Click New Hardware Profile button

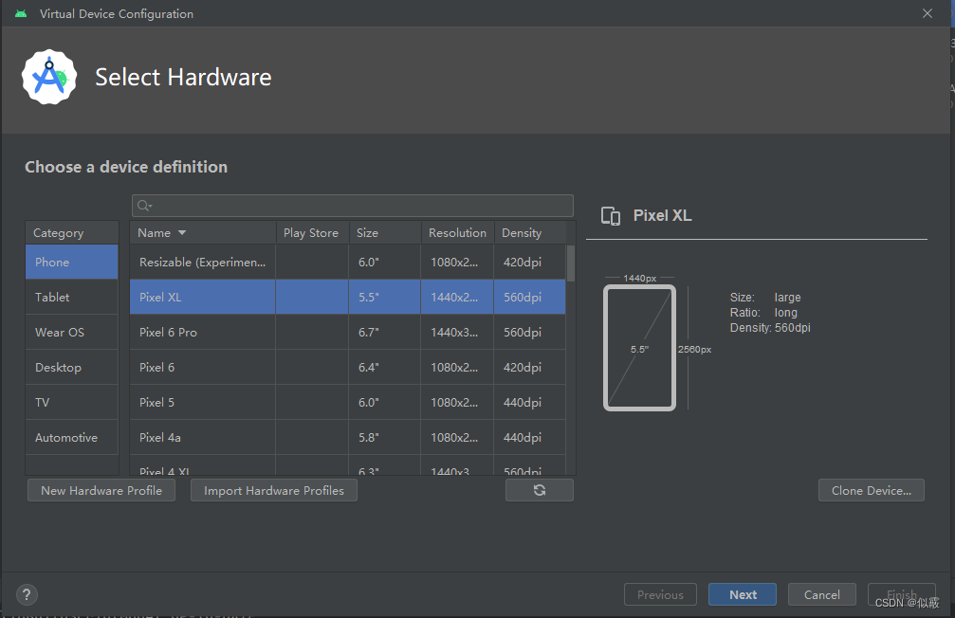click(x=101, y=490)
